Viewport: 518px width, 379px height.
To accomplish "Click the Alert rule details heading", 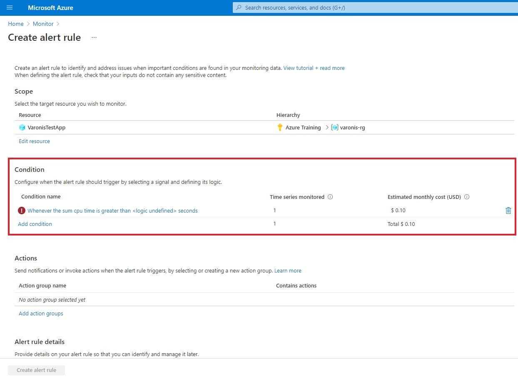I will point(40,342).
